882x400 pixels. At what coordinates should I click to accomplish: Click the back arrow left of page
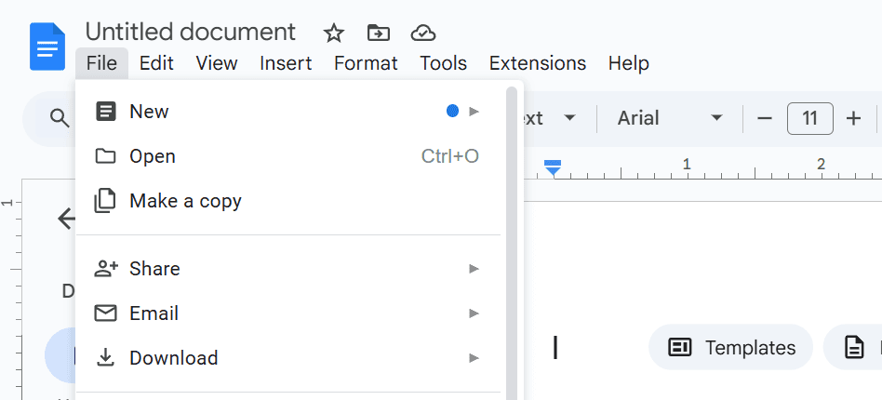click(66, 219)
